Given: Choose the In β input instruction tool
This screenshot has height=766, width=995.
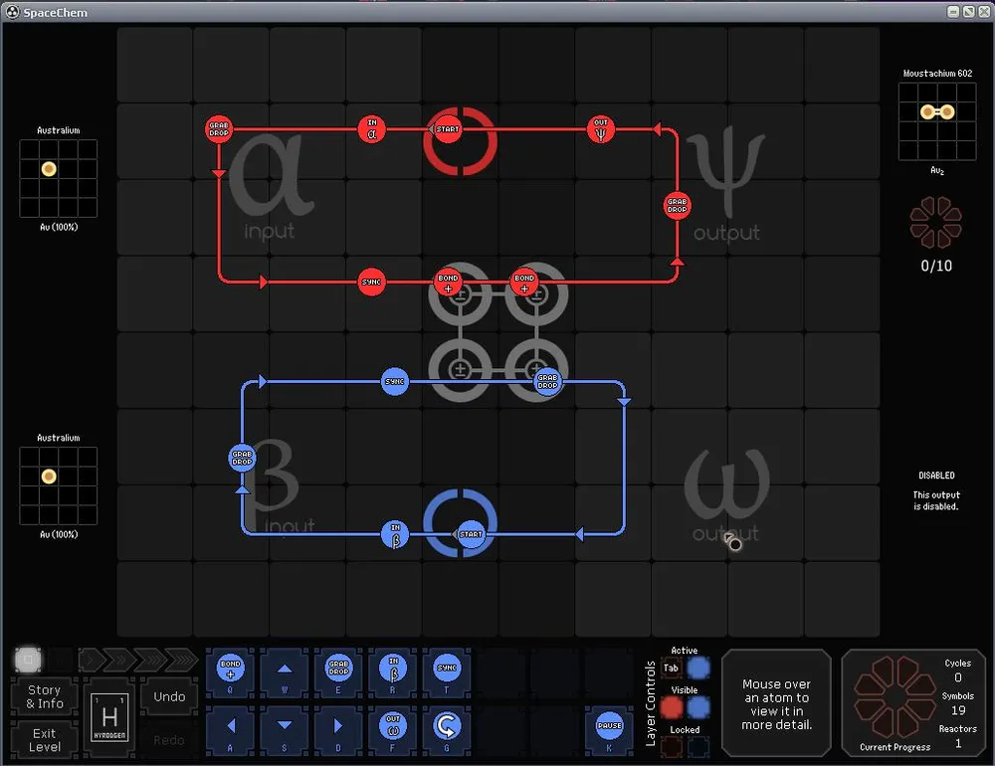Looking at the screenshot, I should 393,670.
